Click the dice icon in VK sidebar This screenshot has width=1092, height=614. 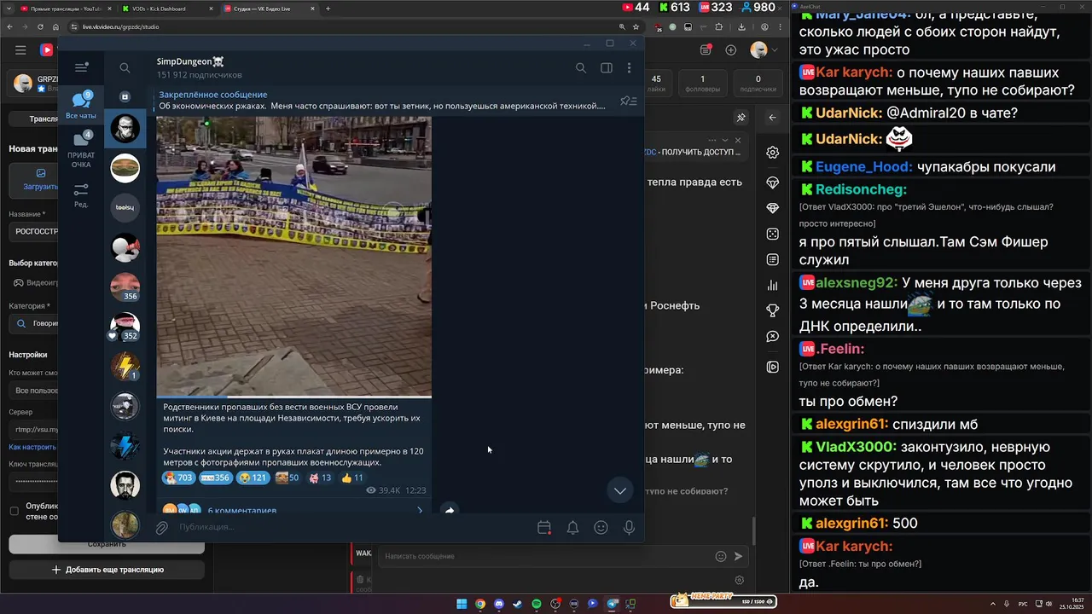point(772,233)
